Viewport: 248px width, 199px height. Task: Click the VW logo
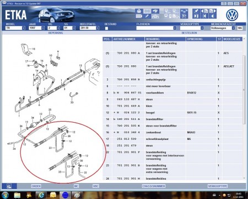tap(232, 15)
